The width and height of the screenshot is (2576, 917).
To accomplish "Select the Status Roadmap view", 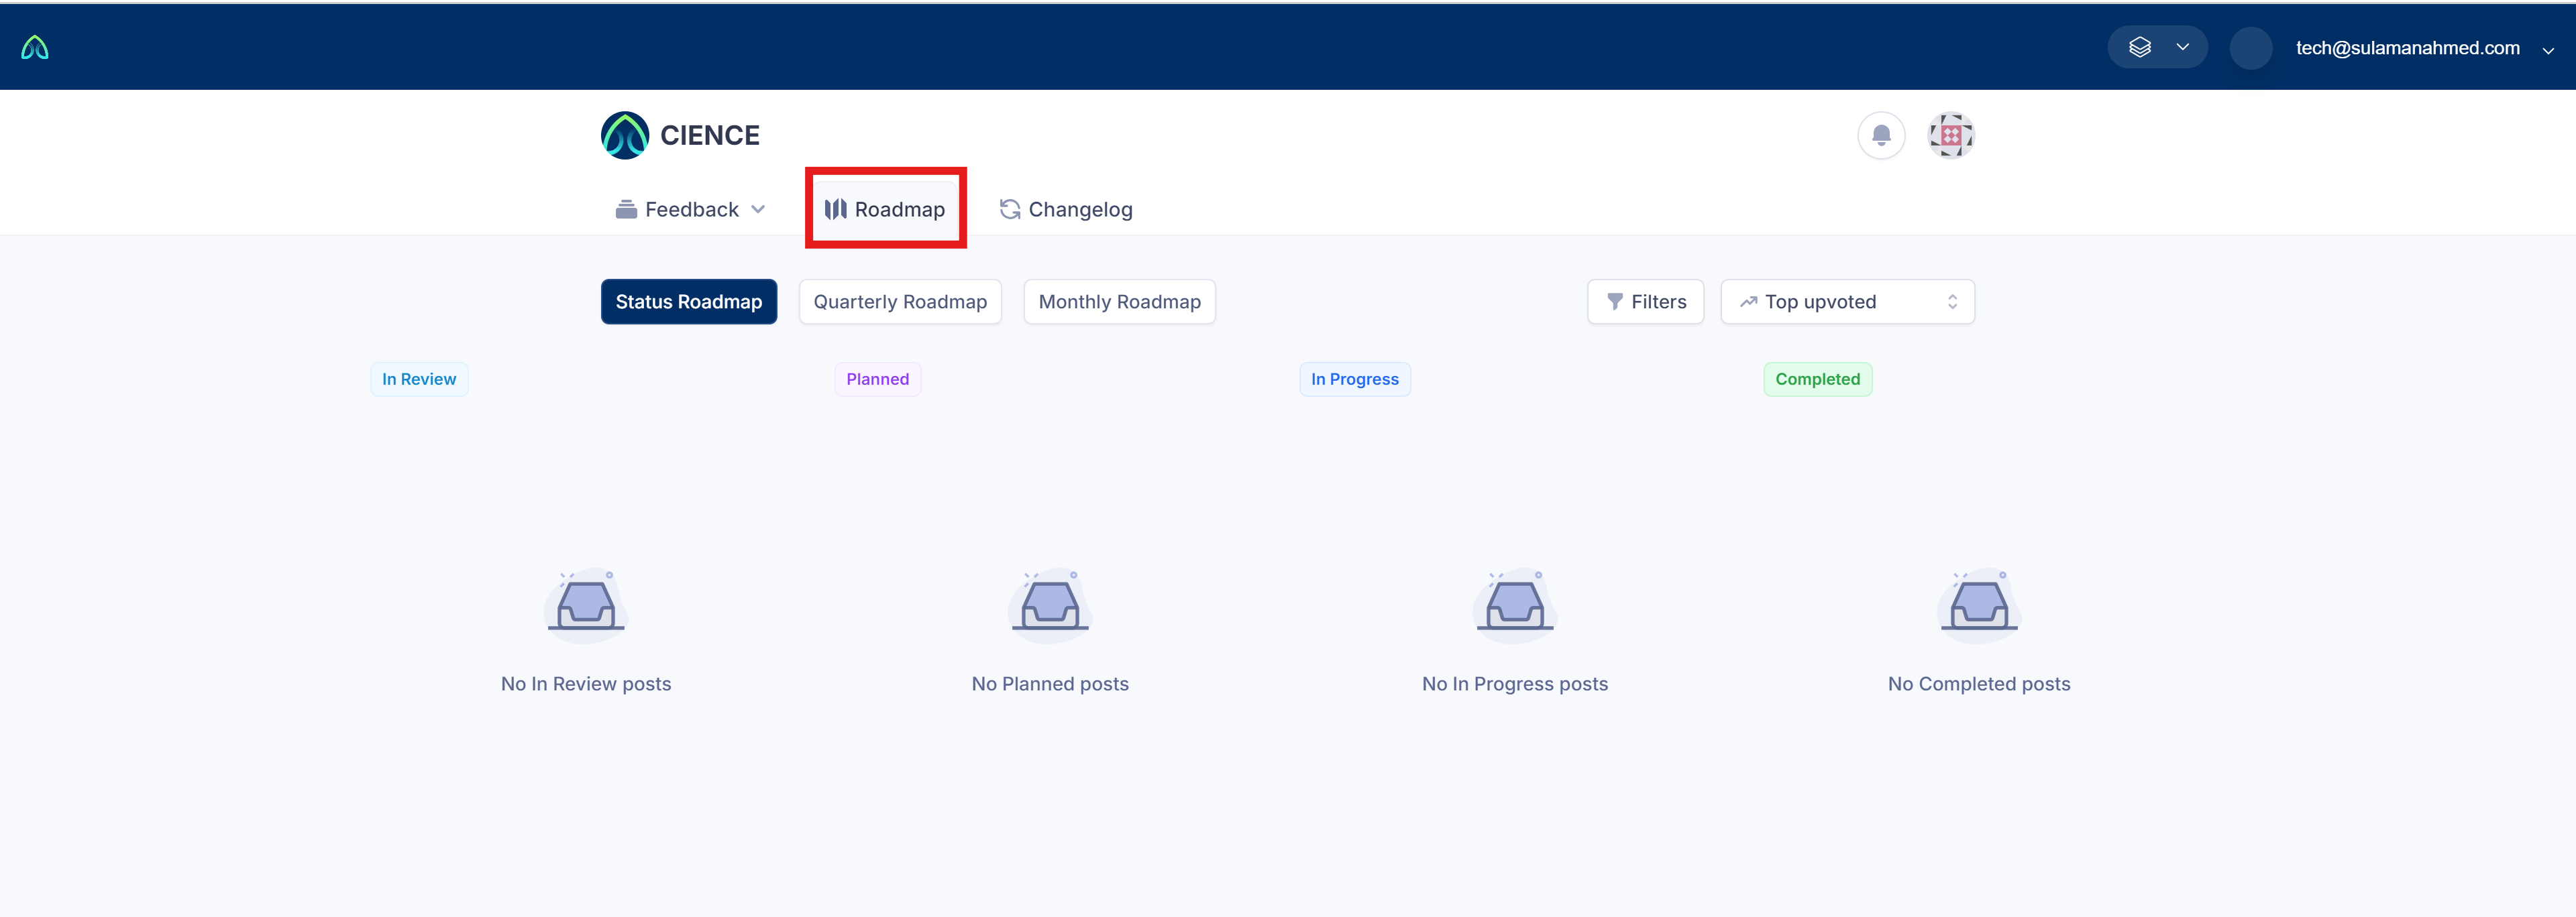I will pos(688,302).
